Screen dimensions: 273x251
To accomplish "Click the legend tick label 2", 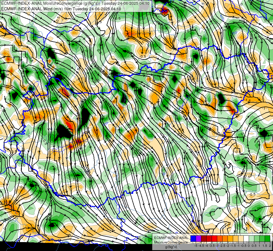I will 270,246.
